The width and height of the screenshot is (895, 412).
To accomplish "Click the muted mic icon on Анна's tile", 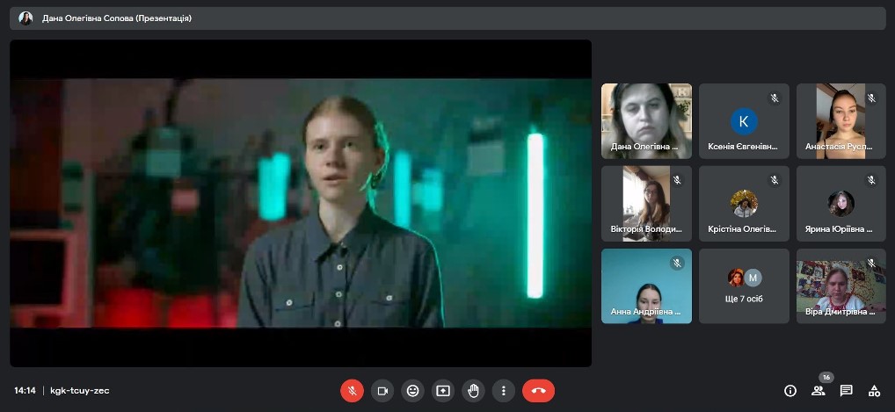I will (x=677, y=263).
